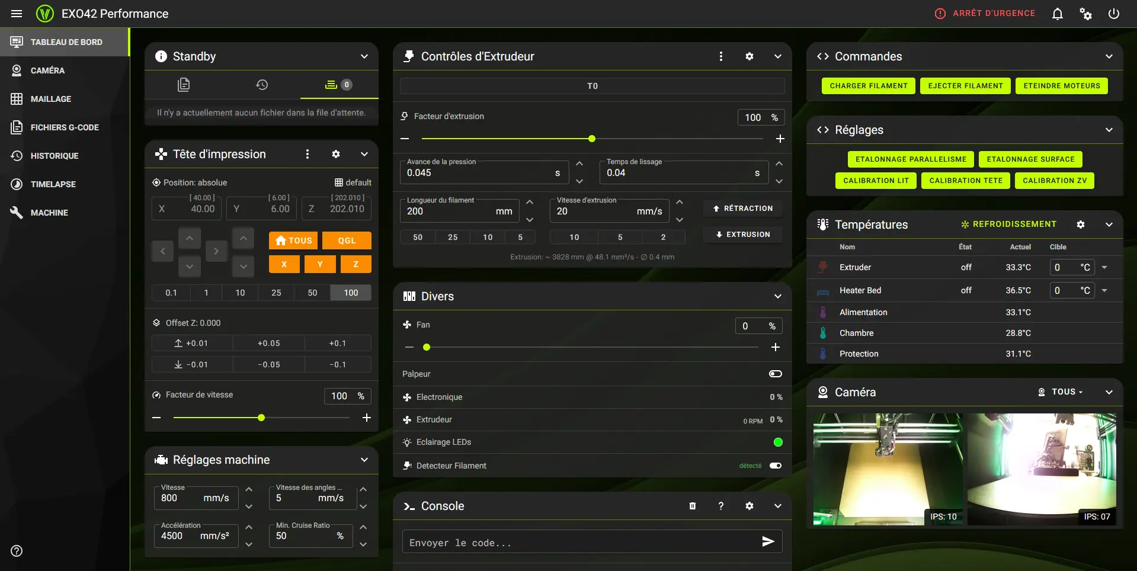Open the hamburger navigation menu
The image size is (1137, 571).
(x=17, y=14)
